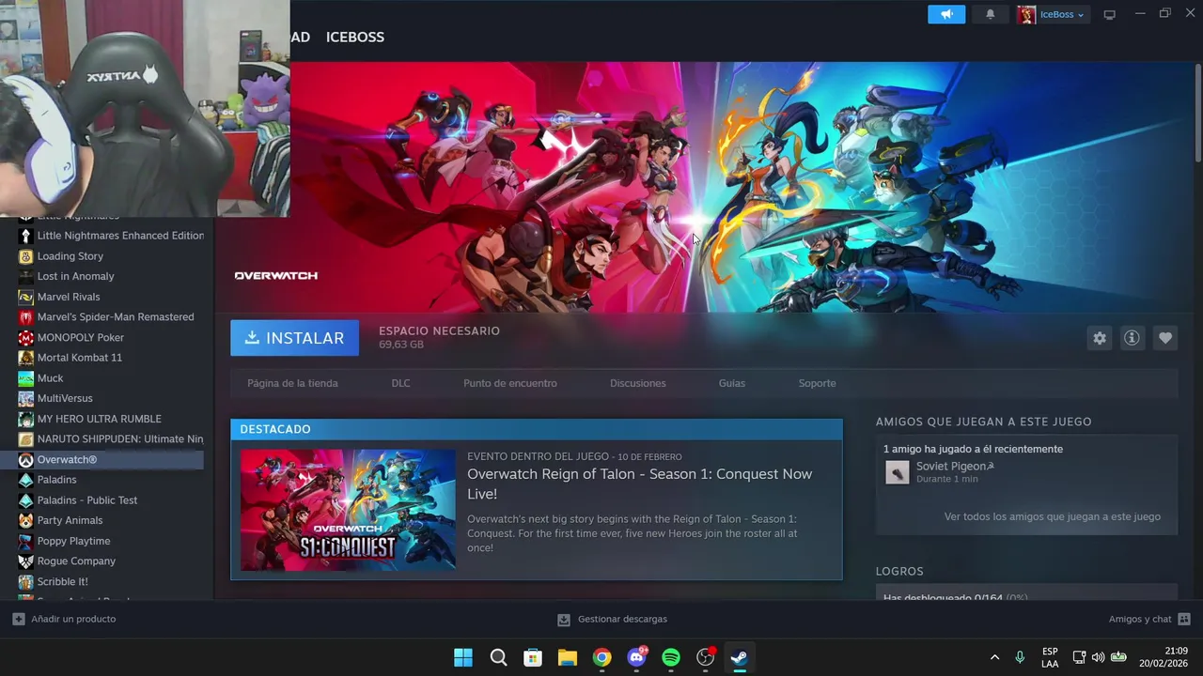Click the ESP LAA language indicator
The width and height of the screenshot is (1203, 676).
coord(1050,657)
